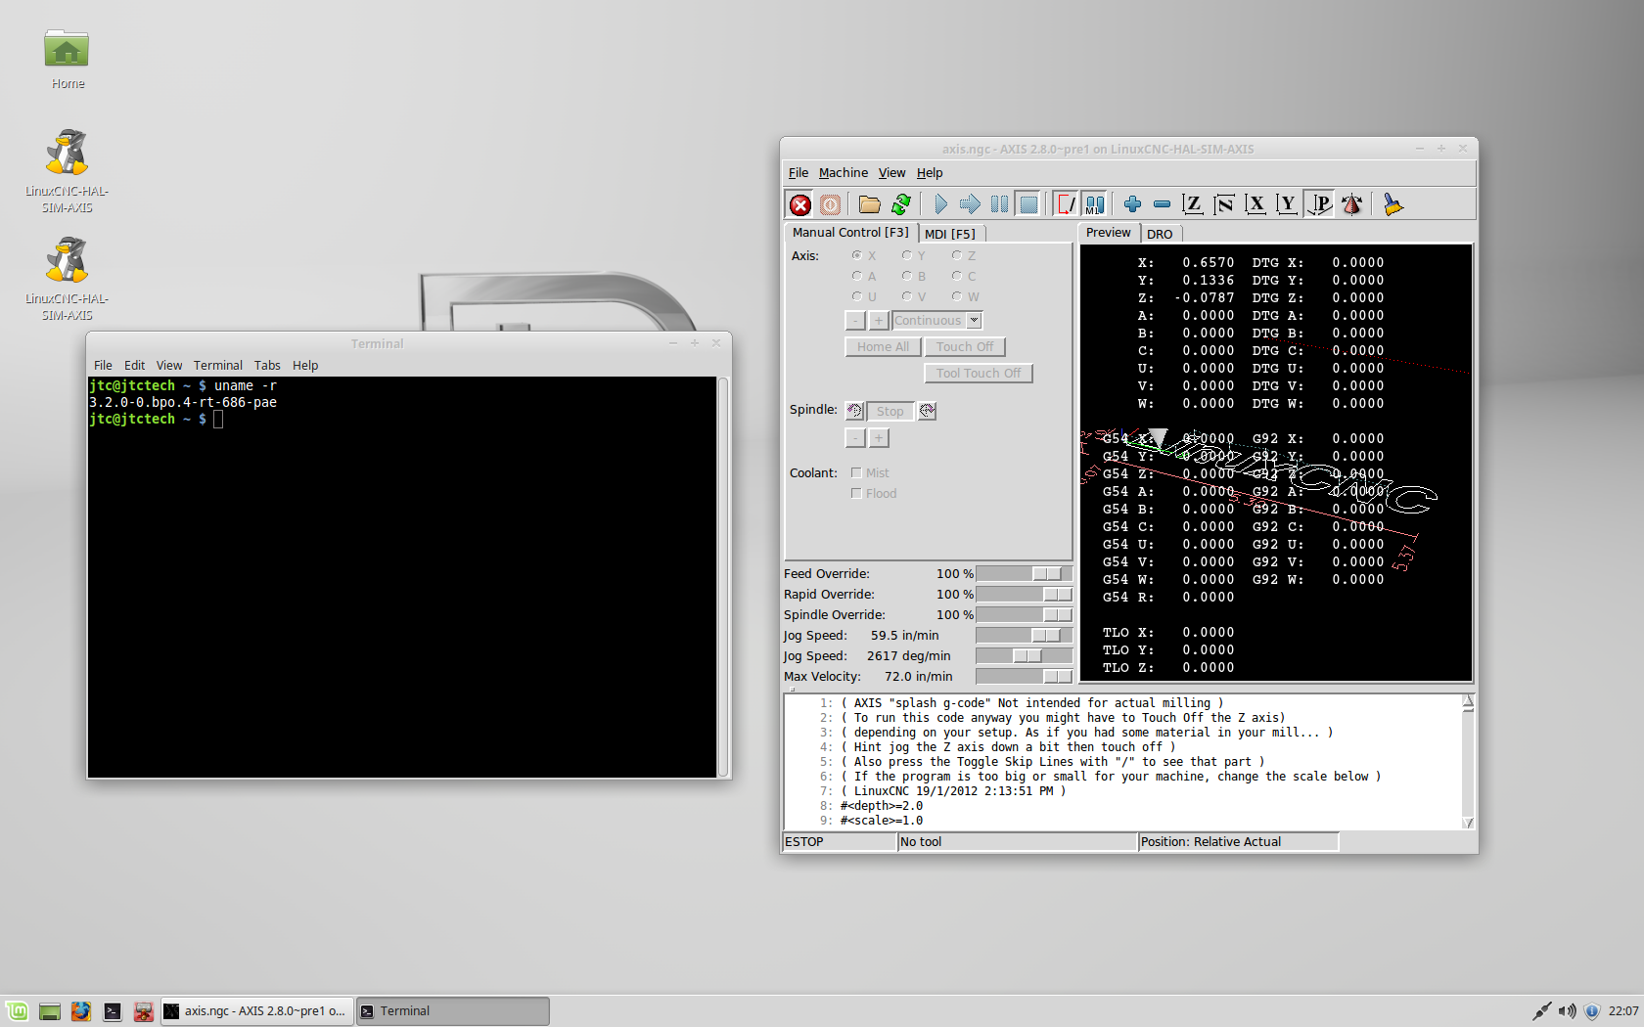1644x1027 pixels.
Task: Open the View menu in AXIS
Action: pos(891,173)
